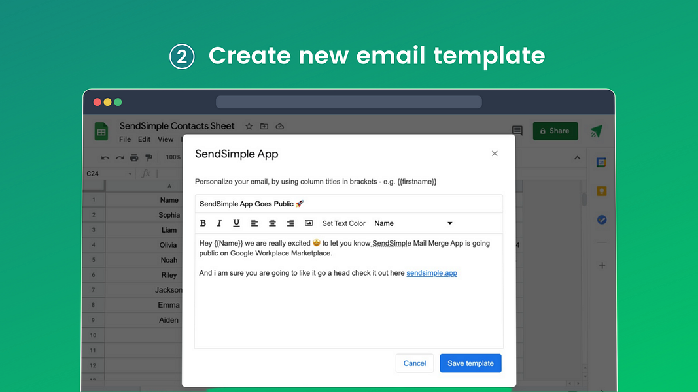This screenshot has height=392, width=698.
Task: Align text to the center
Action: click(x=272, y=223)
